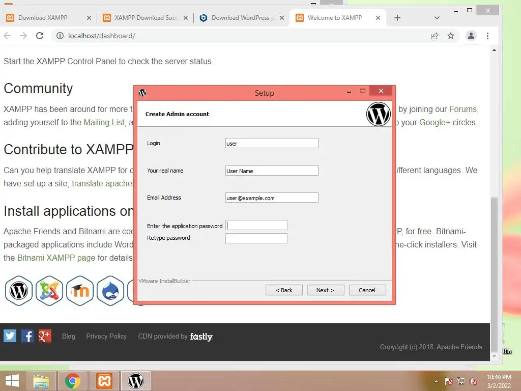Select WordPress installer in taskbar

[x=135, y=381]
